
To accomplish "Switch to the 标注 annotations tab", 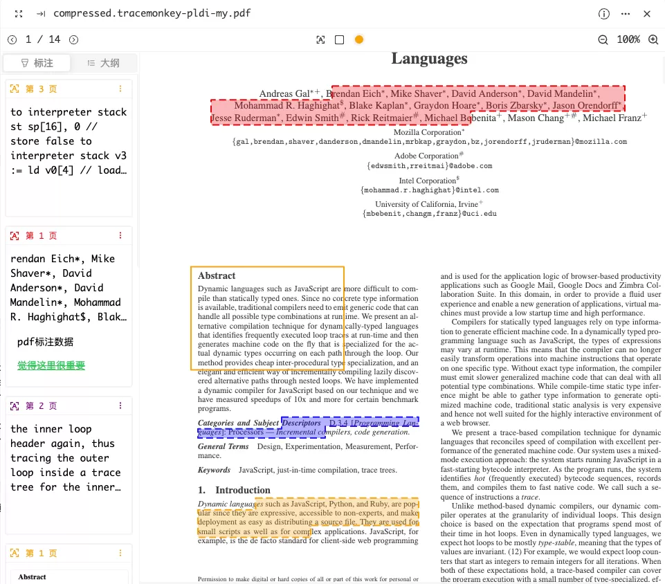I will 37,63.
